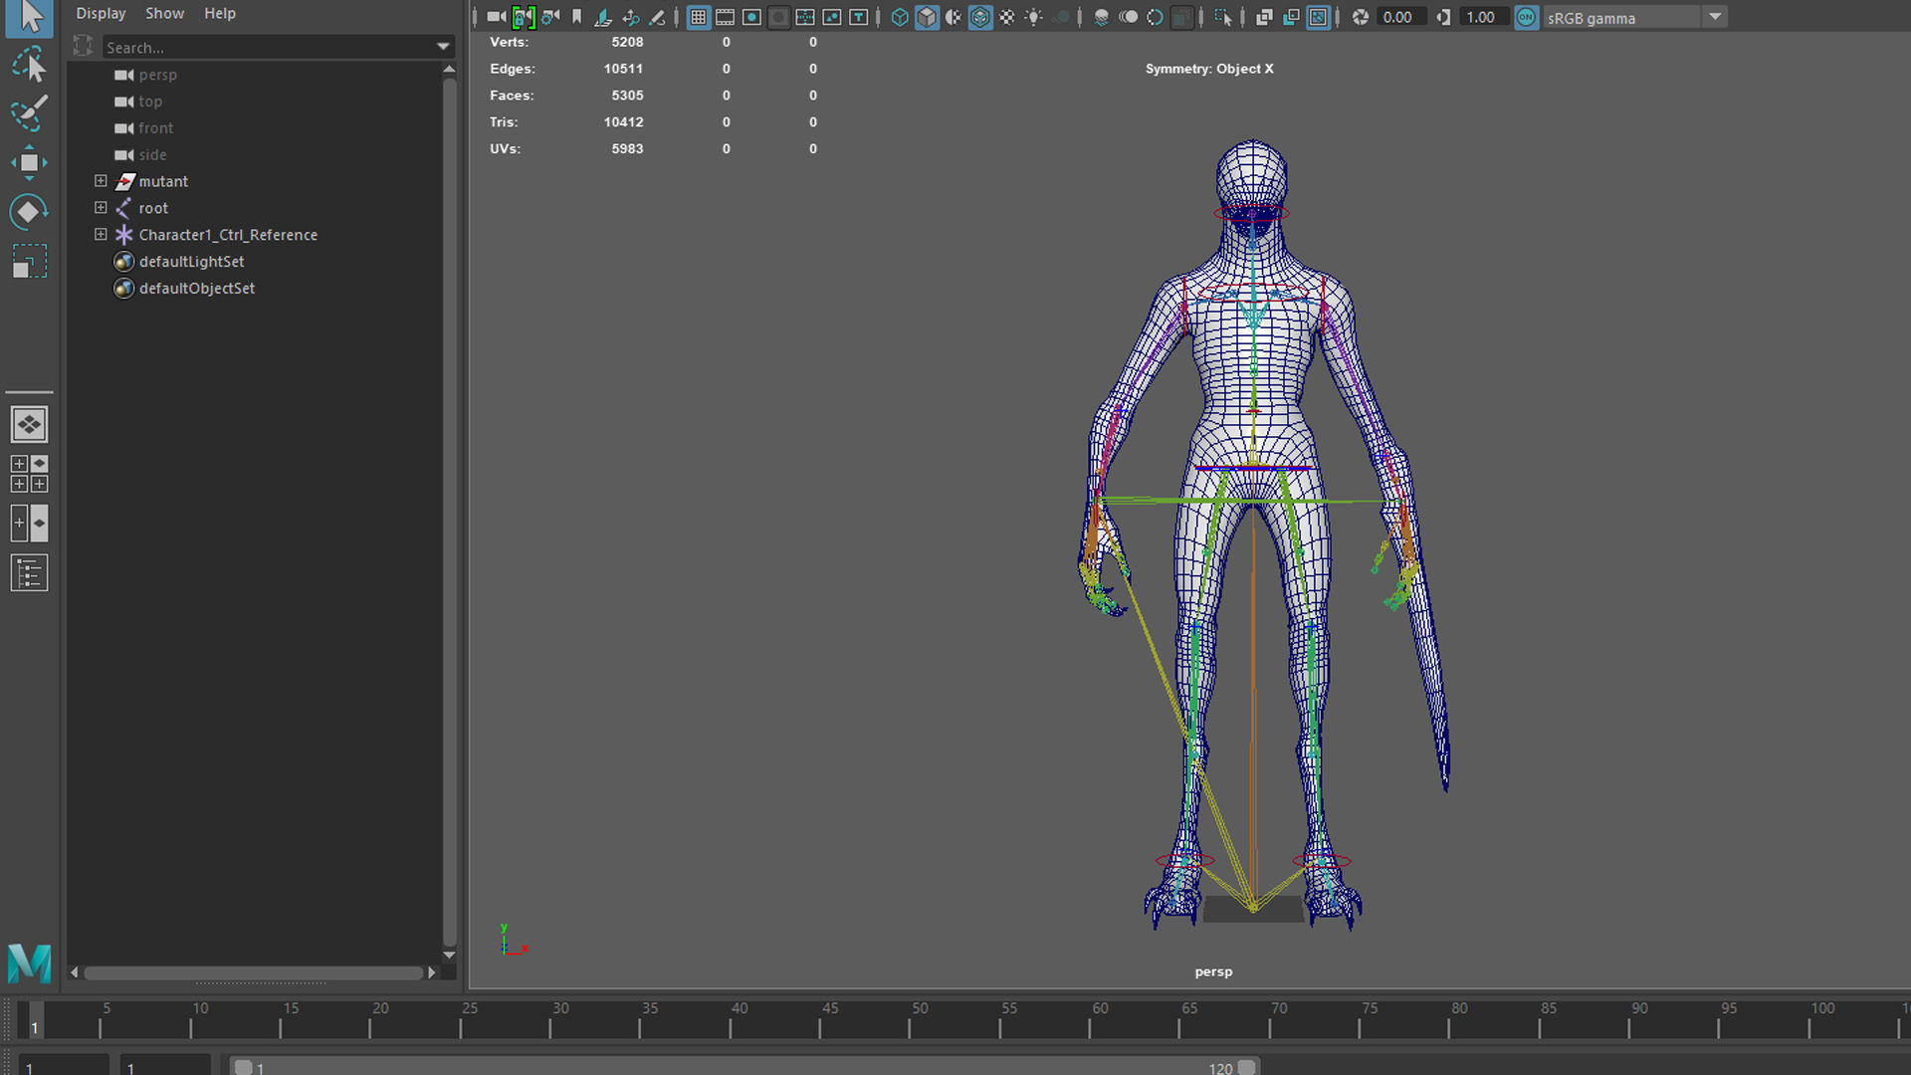The width and height of the screenshot is (1911, 1075).
Task: Toggle X-Ray Active Components
Action: (x=1291, y=17)
